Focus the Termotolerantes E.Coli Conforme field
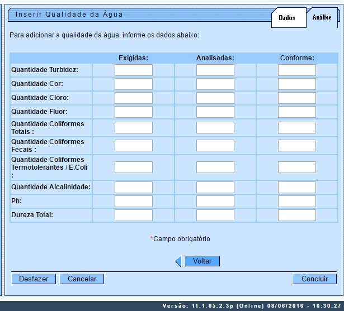The width and height of the screenshot is (344, 311). [296, 168]
